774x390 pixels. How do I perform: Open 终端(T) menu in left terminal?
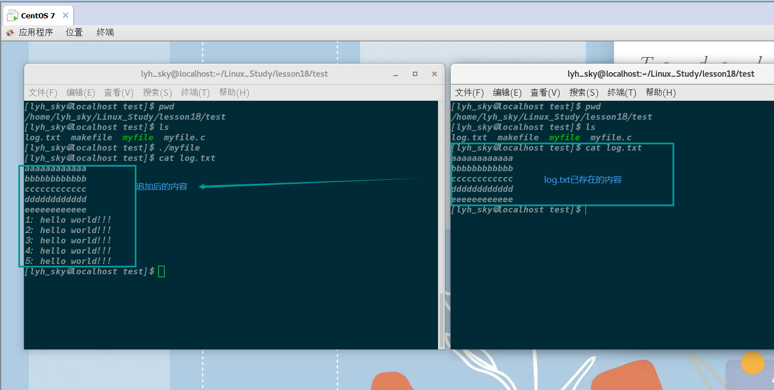click(x=196, y=92)
